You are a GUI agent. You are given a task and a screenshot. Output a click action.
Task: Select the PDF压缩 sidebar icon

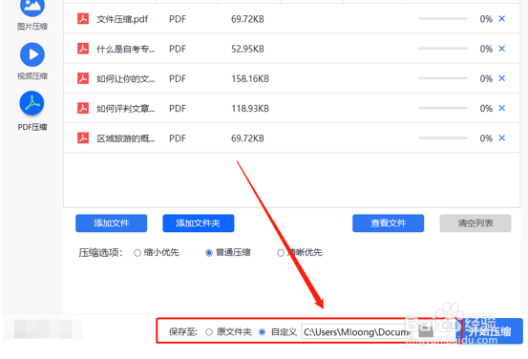point(32,103)
